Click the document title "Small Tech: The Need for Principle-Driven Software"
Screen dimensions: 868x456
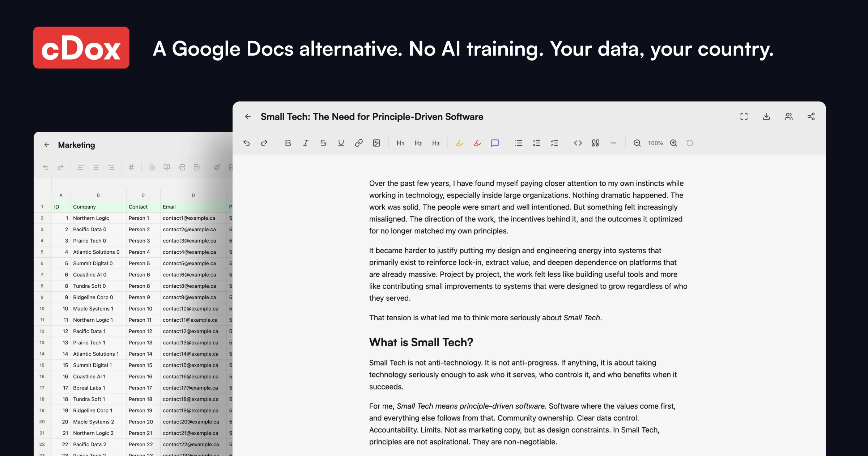[x=372, y=117]
